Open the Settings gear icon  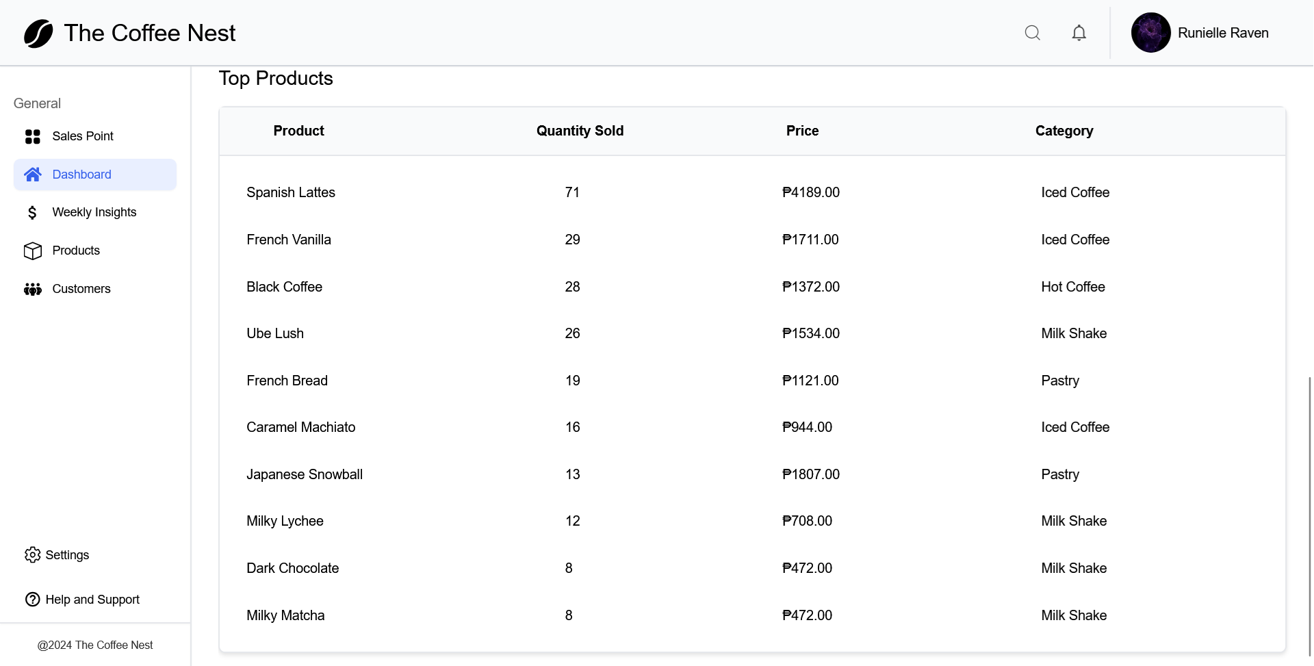point(33,554)
